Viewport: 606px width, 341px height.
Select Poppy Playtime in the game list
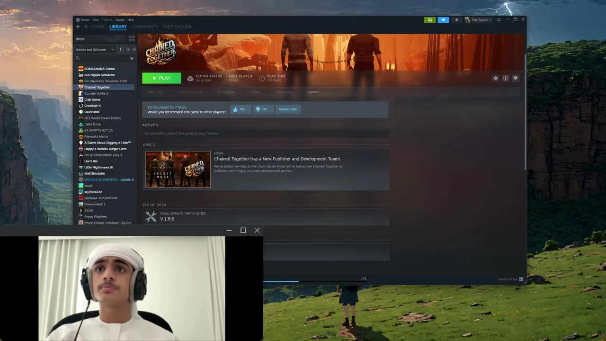[x=95, y=216]
